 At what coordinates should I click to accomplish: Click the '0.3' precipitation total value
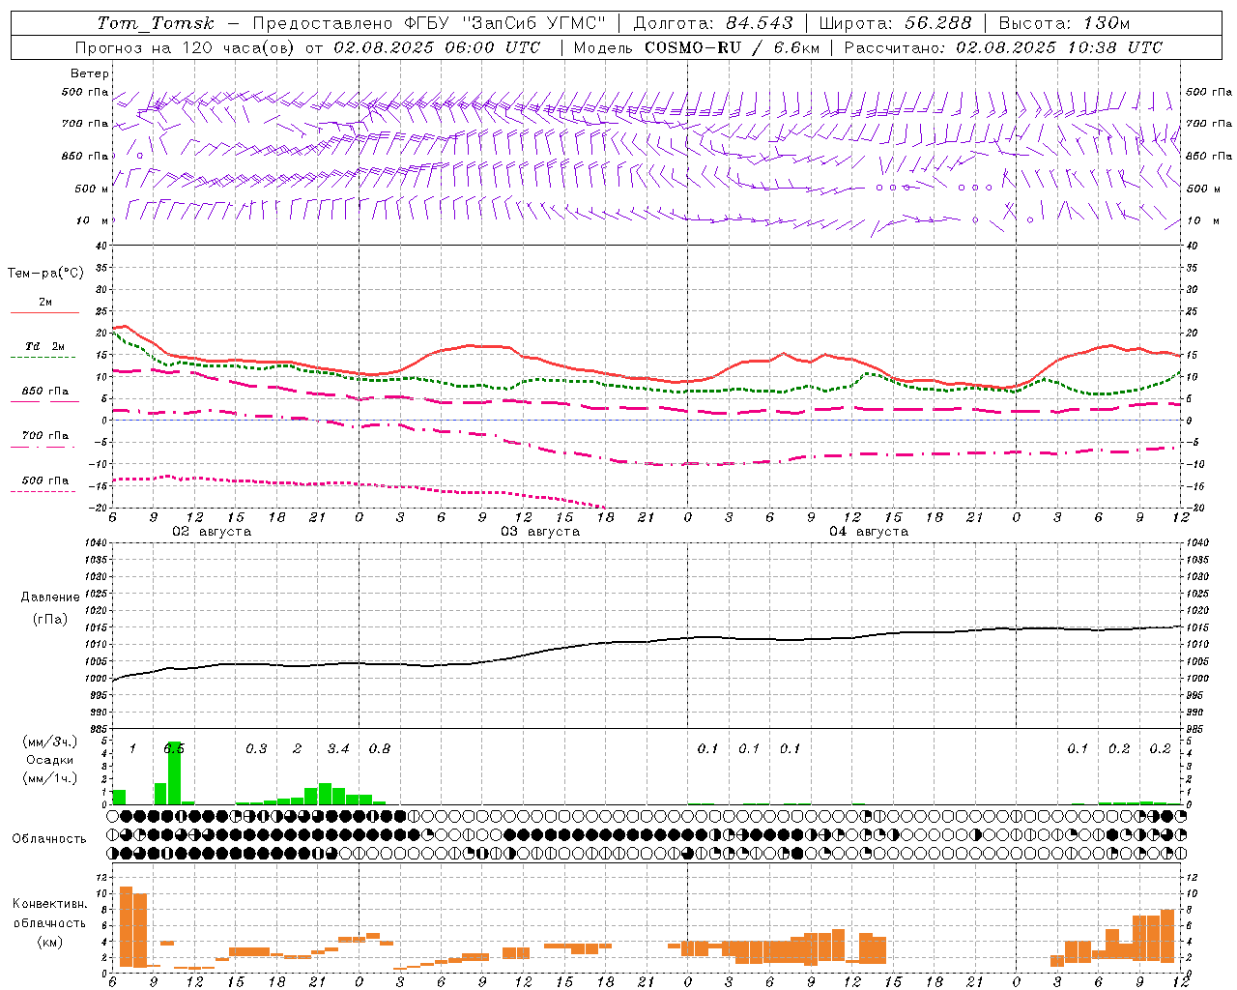[256, 748]
